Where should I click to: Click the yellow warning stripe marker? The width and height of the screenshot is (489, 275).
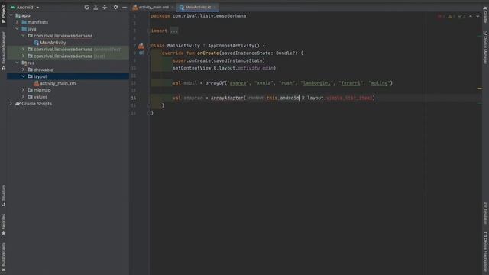tap(479, 89)
